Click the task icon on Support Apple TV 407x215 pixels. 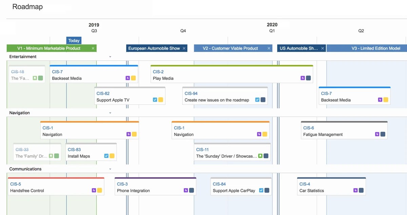[x=155, y=100]
